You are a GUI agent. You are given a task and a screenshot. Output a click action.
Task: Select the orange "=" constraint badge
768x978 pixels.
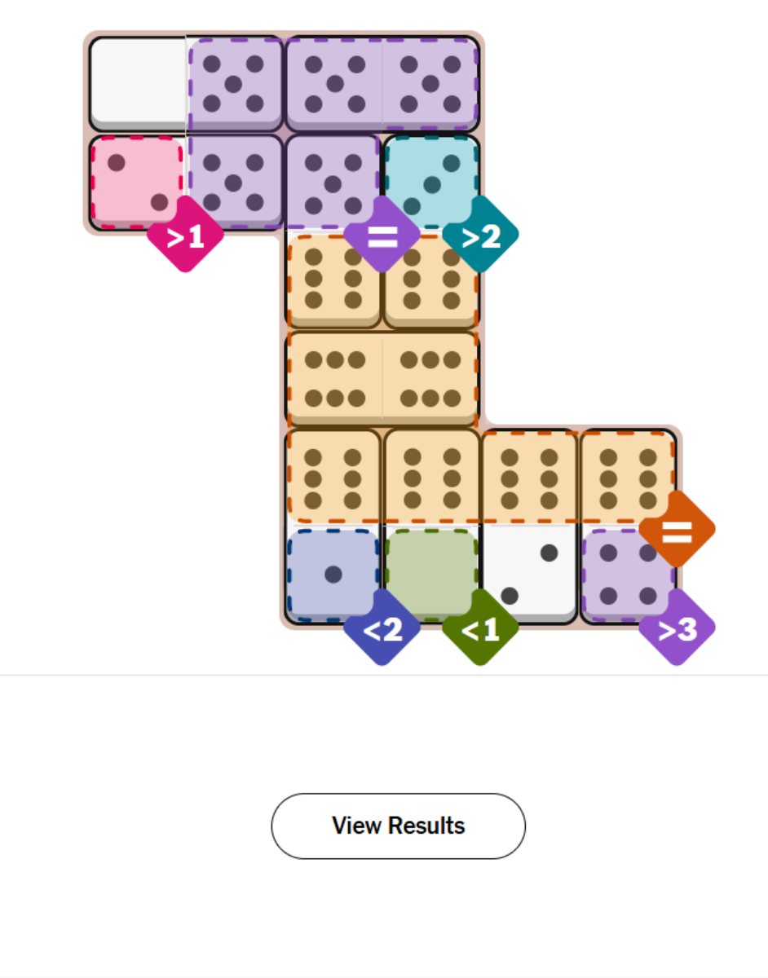pyautogui.click(x=679, y=531)
